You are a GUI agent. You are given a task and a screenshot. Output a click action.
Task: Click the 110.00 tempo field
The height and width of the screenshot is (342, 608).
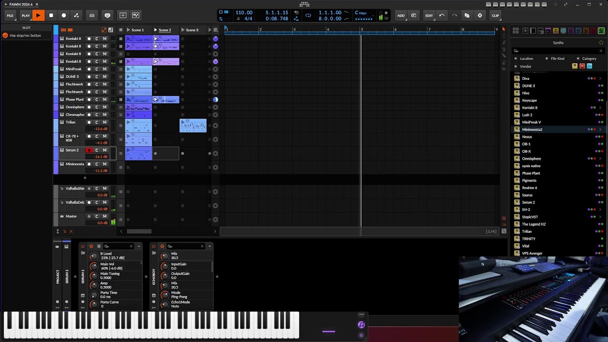point(244,13)
